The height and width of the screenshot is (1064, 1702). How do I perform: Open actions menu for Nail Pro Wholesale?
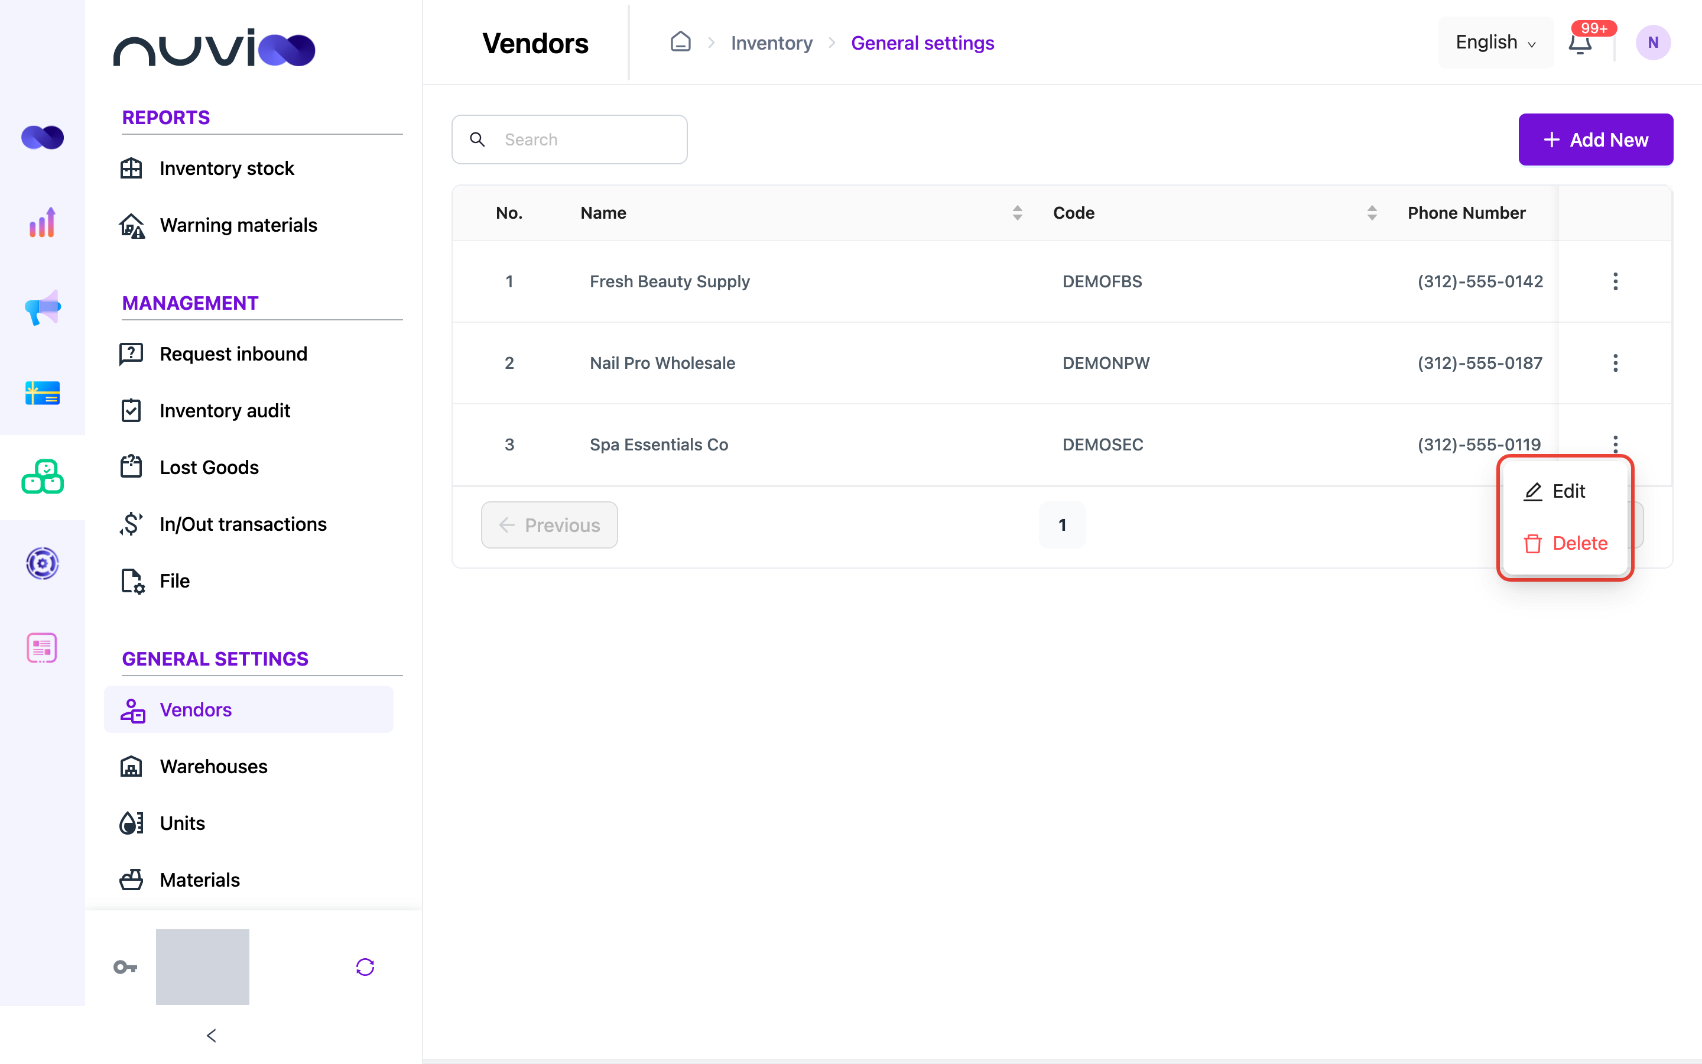(1616, 363)
